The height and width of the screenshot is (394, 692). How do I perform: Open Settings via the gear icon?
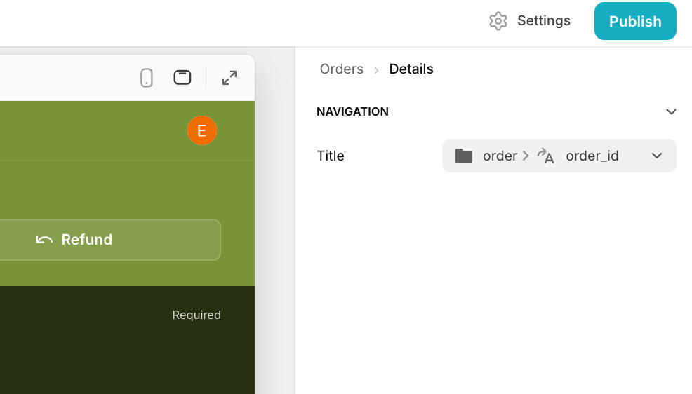[x=498, y=21]
